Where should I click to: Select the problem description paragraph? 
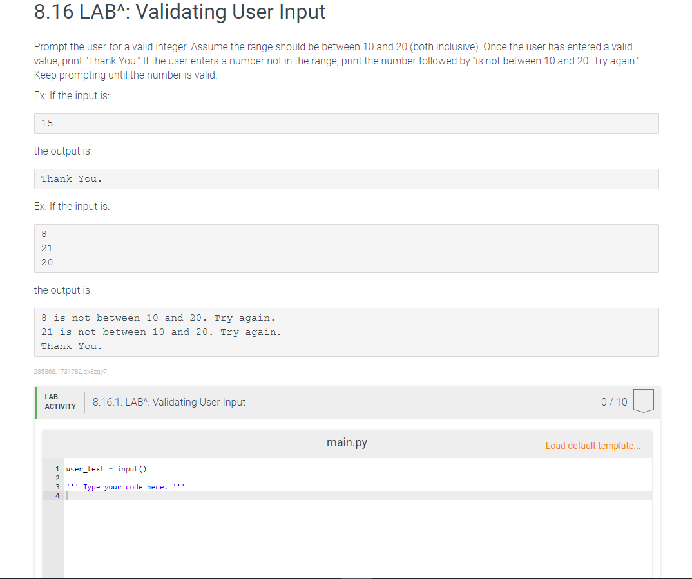point(336,61)
